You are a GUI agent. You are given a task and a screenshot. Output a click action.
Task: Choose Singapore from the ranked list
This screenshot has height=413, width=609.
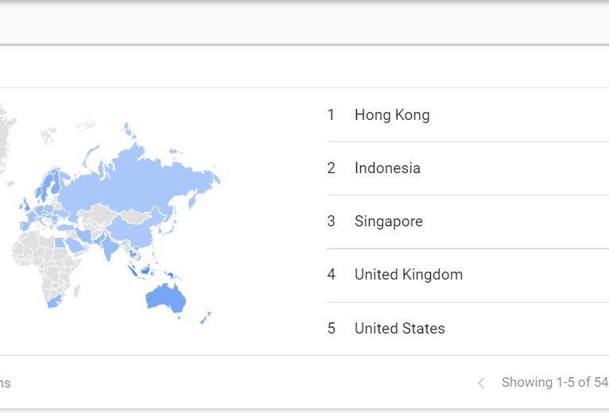pos(388,222)
